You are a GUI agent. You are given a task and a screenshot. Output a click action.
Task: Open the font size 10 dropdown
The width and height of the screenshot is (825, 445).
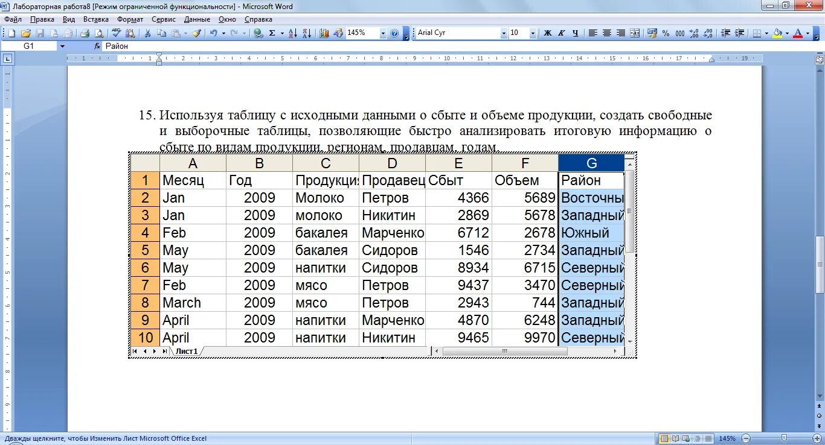[533, 33]
